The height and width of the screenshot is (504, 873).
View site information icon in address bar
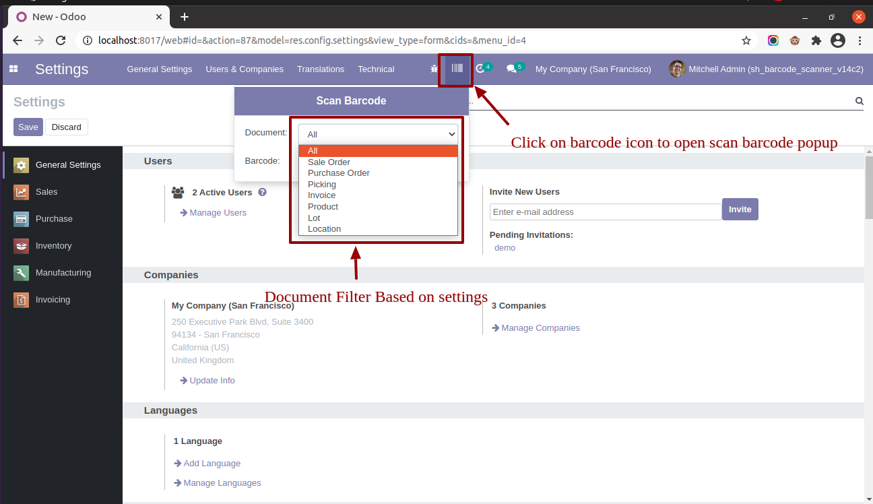click(87, 40)
